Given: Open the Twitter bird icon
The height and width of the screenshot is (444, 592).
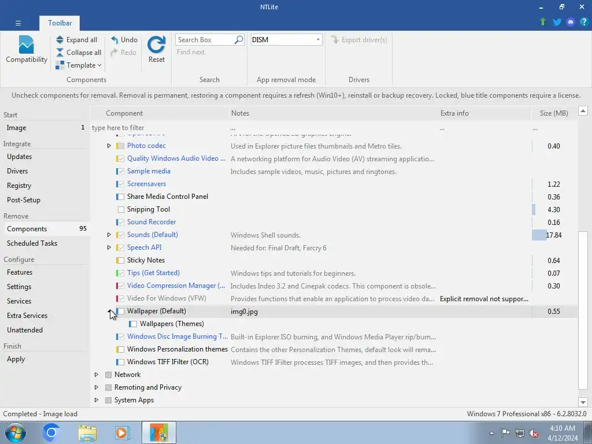Looking at the screenshot, I should 557,22.
